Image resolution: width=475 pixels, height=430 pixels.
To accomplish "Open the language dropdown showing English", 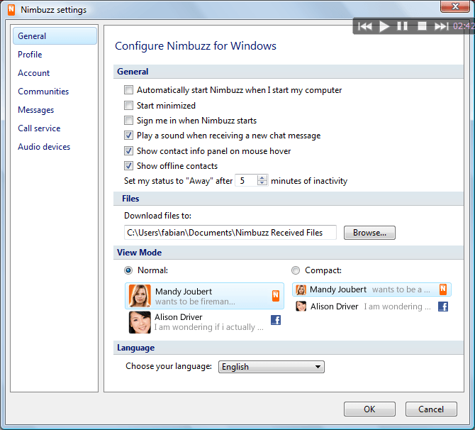I will (271, 367).
